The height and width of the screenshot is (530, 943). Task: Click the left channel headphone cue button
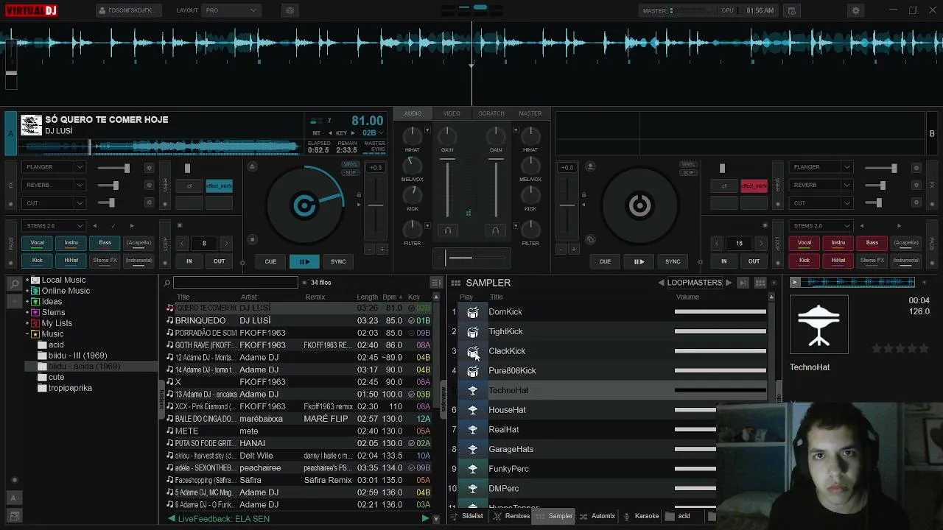pyautogui.click(x=447, y=230)
